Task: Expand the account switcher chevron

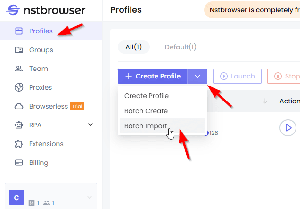Action: 90,197
